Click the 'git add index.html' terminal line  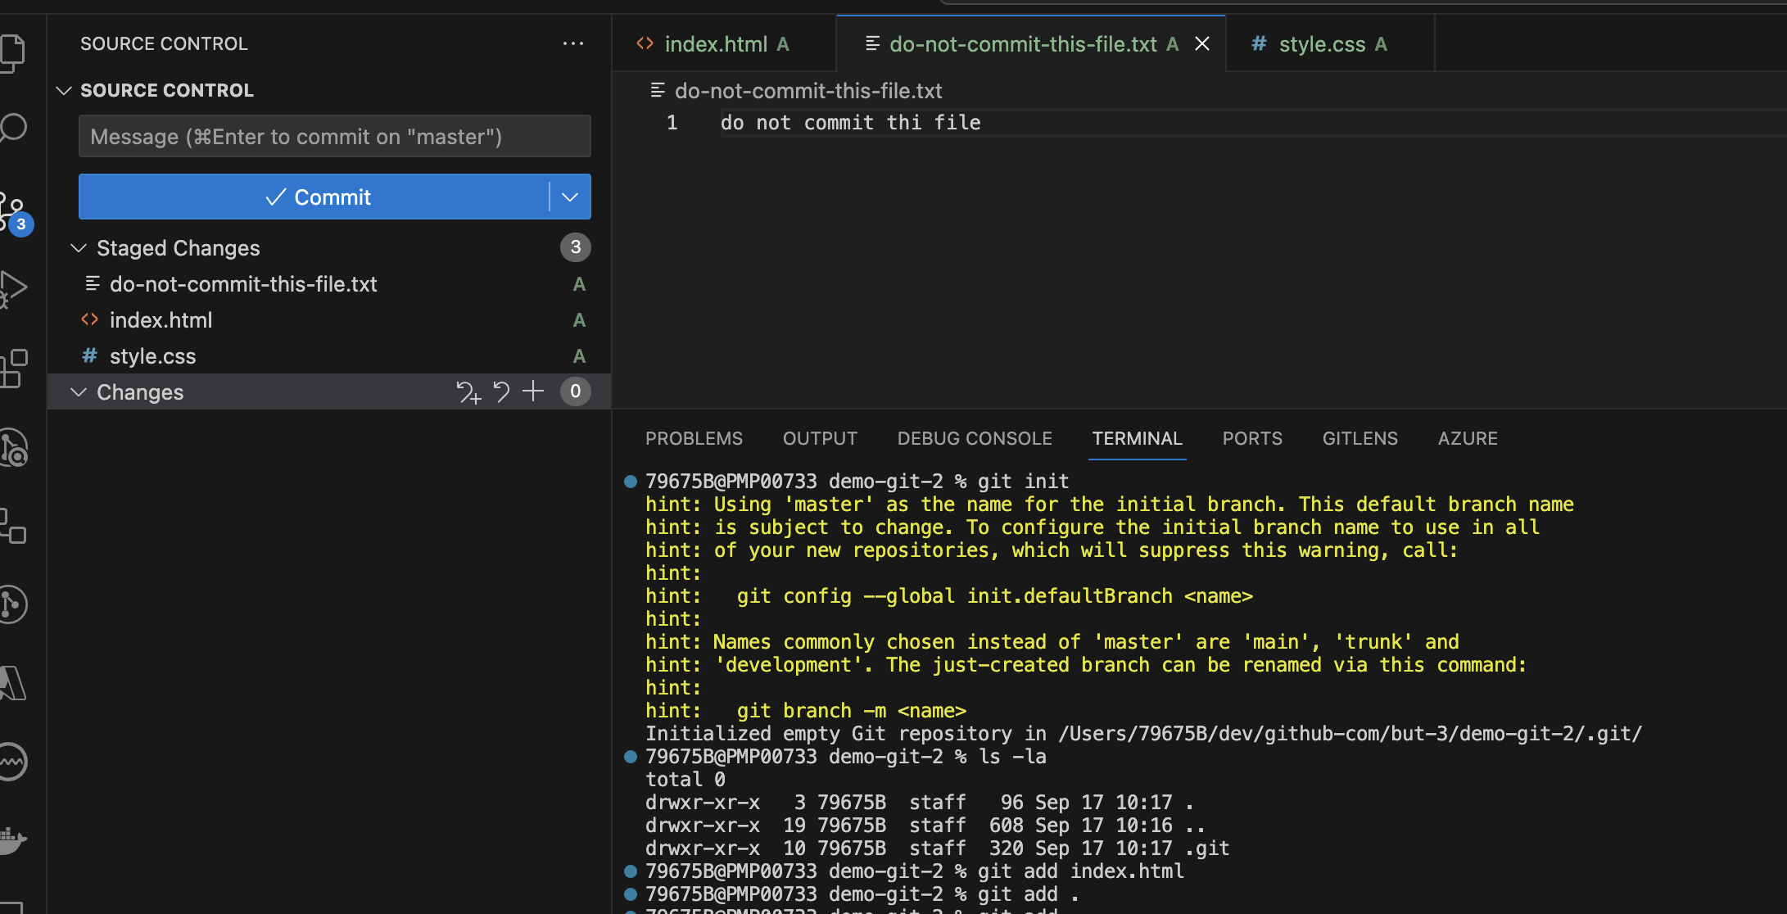(914, 871)
